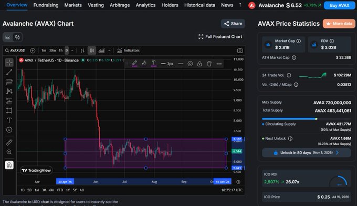Image resolution: width=357 pixels, height=206 pixels.
Task: Show the Next Unlock info icon
Action: point(290,139)
